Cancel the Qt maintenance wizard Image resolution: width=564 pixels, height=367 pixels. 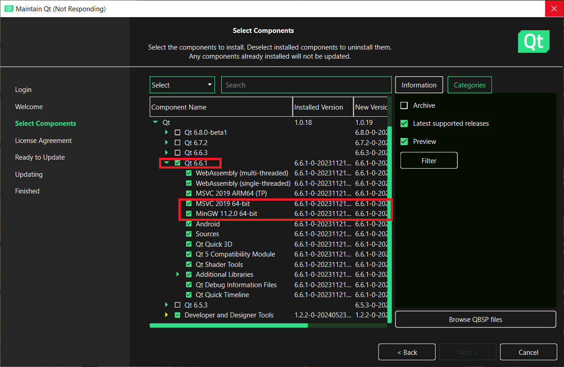tap(528, 352)
